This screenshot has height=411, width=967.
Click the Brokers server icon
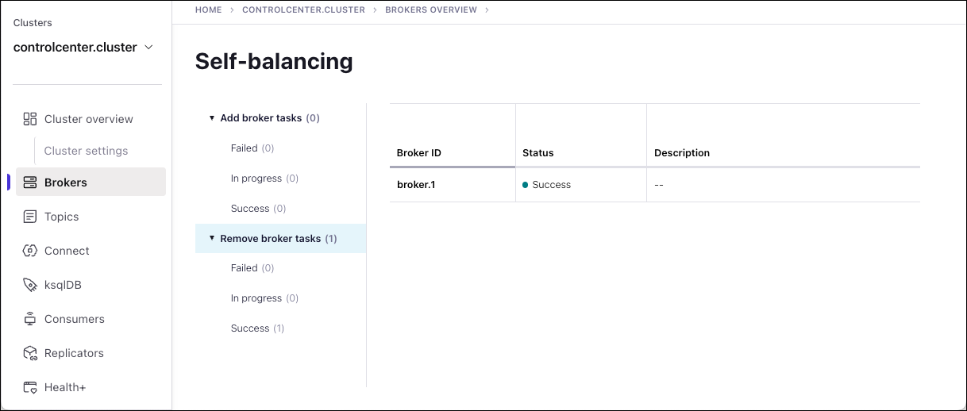30,182
